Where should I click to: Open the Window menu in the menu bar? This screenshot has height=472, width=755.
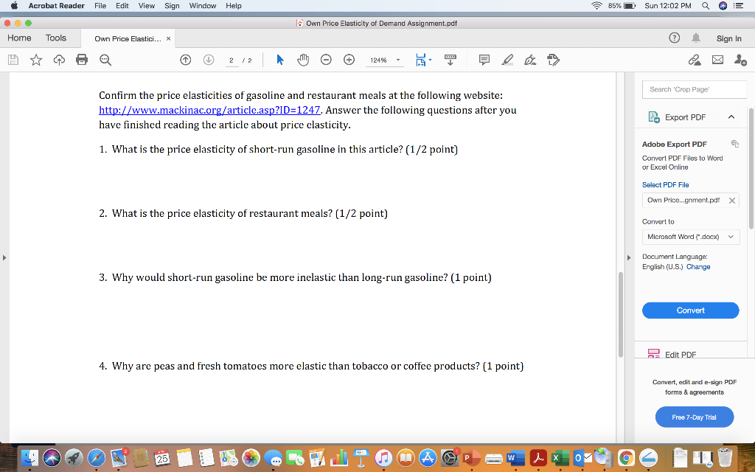click(203, 5)
